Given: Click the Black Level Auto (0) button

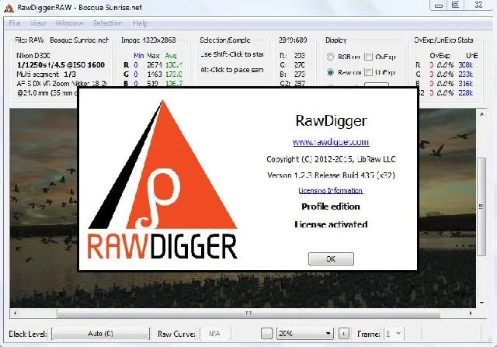Looking at the screenshot, I should click(x=100, y=334).
